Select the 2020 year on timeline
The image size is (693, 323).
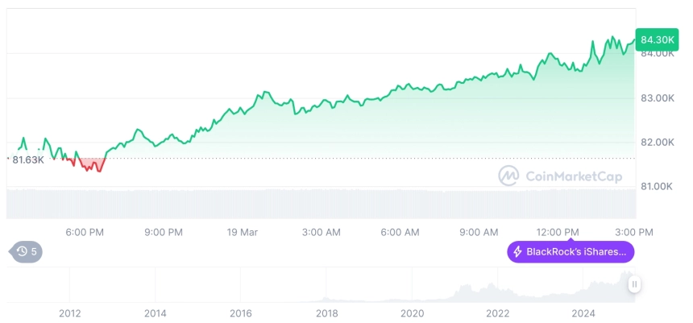pyautogui.click(x=412, y=313)
